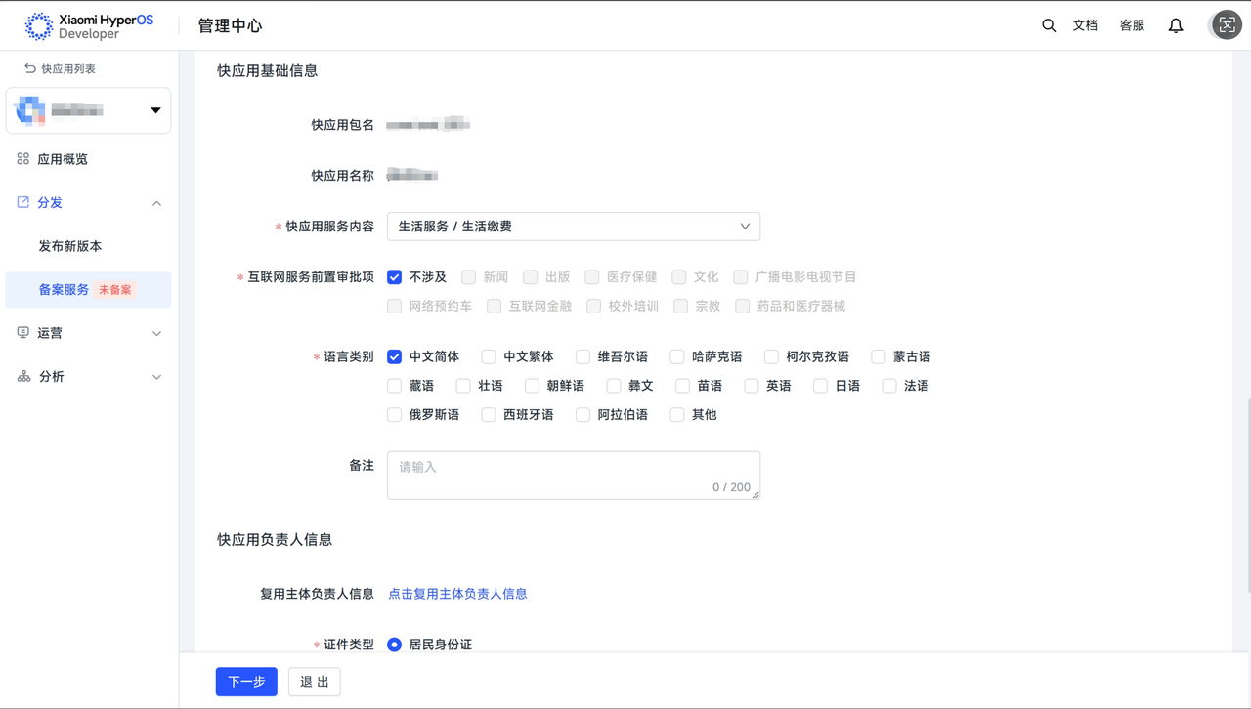This screenshot has width=1251, height=709.
Task: Click the back arrow to quick app list
Action: [30, 68]
